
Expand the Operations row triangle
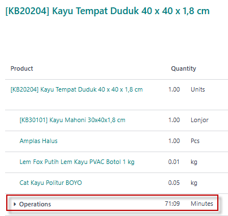click(15, 204)
